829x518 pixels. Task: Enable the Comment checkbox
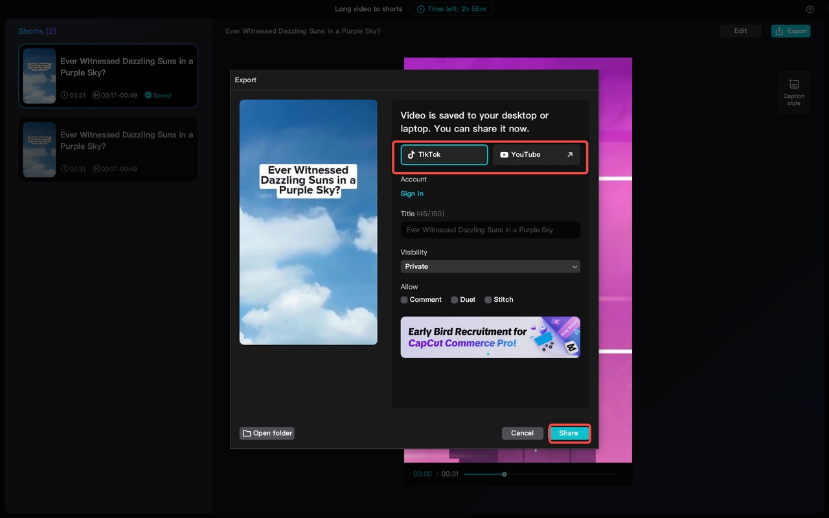[x=403, y=300]
